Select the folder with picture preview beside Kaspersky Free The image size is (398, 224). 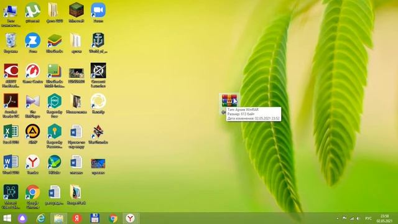pos(76,101)
